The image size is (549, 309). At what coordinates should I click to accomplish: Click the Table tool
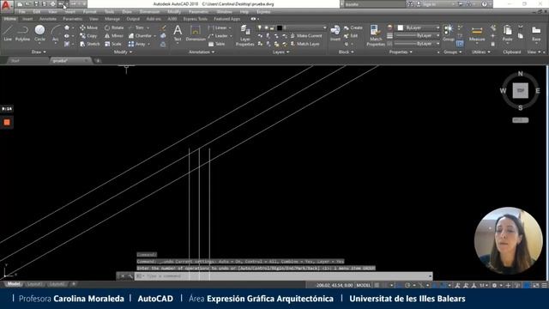point(217,44)
